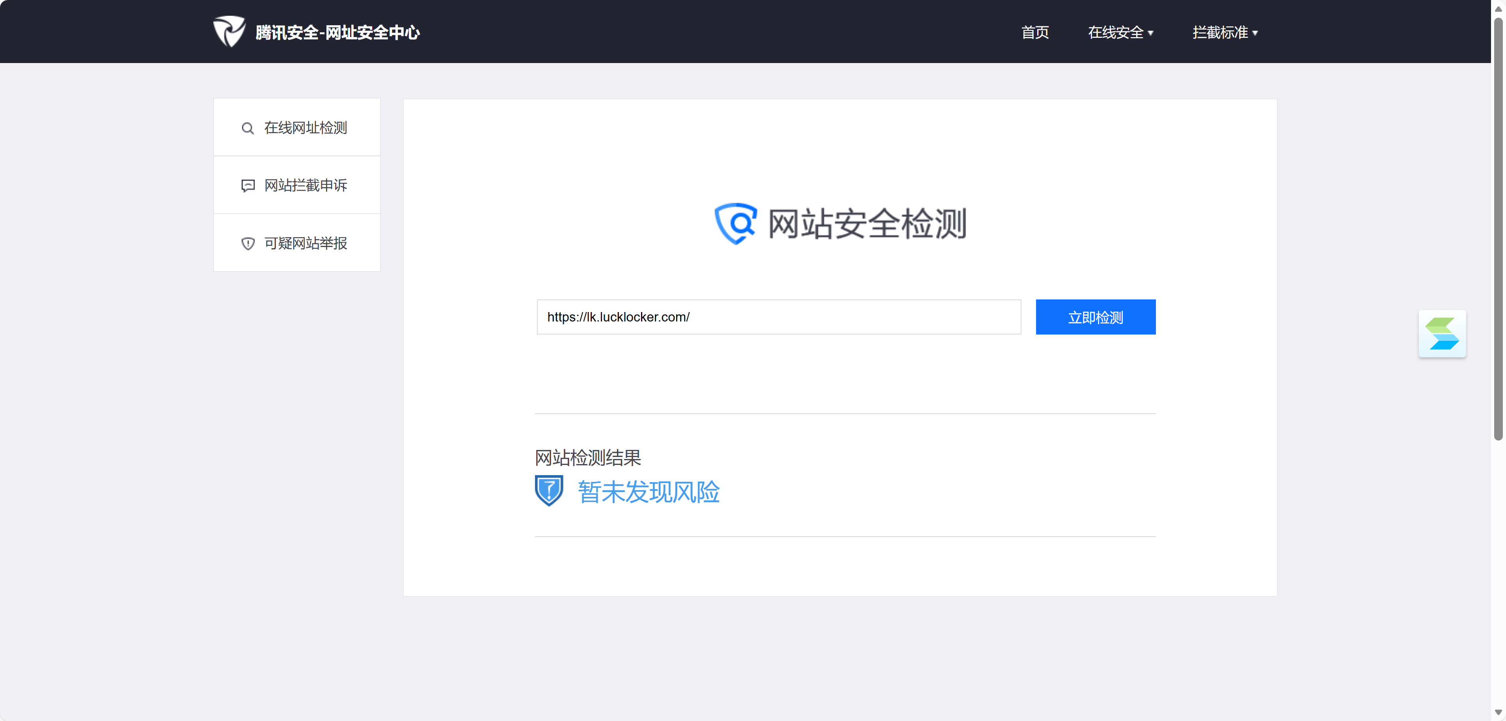The width and height of the screenshot is (1506, 721).
Task: Click the blue shield search logo
Action: coord(736,224)
